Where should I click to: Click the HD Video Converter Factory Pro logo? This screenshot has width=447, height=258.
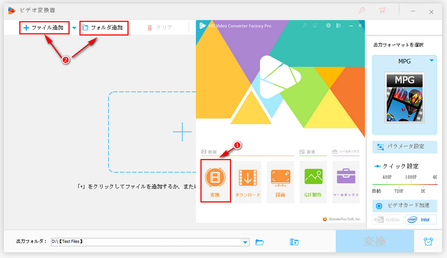click(x=202, y=25)
